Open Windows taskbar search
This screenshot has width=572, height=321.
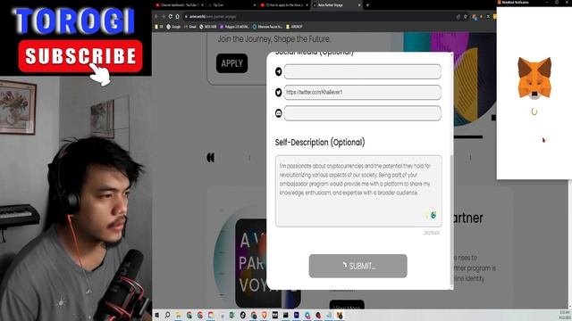pos(167,315)
